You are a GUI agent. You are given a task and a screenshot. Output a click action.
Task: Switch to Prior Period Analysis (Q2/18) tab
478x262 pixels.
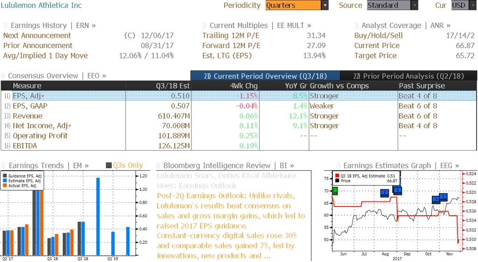coord(408,76)
